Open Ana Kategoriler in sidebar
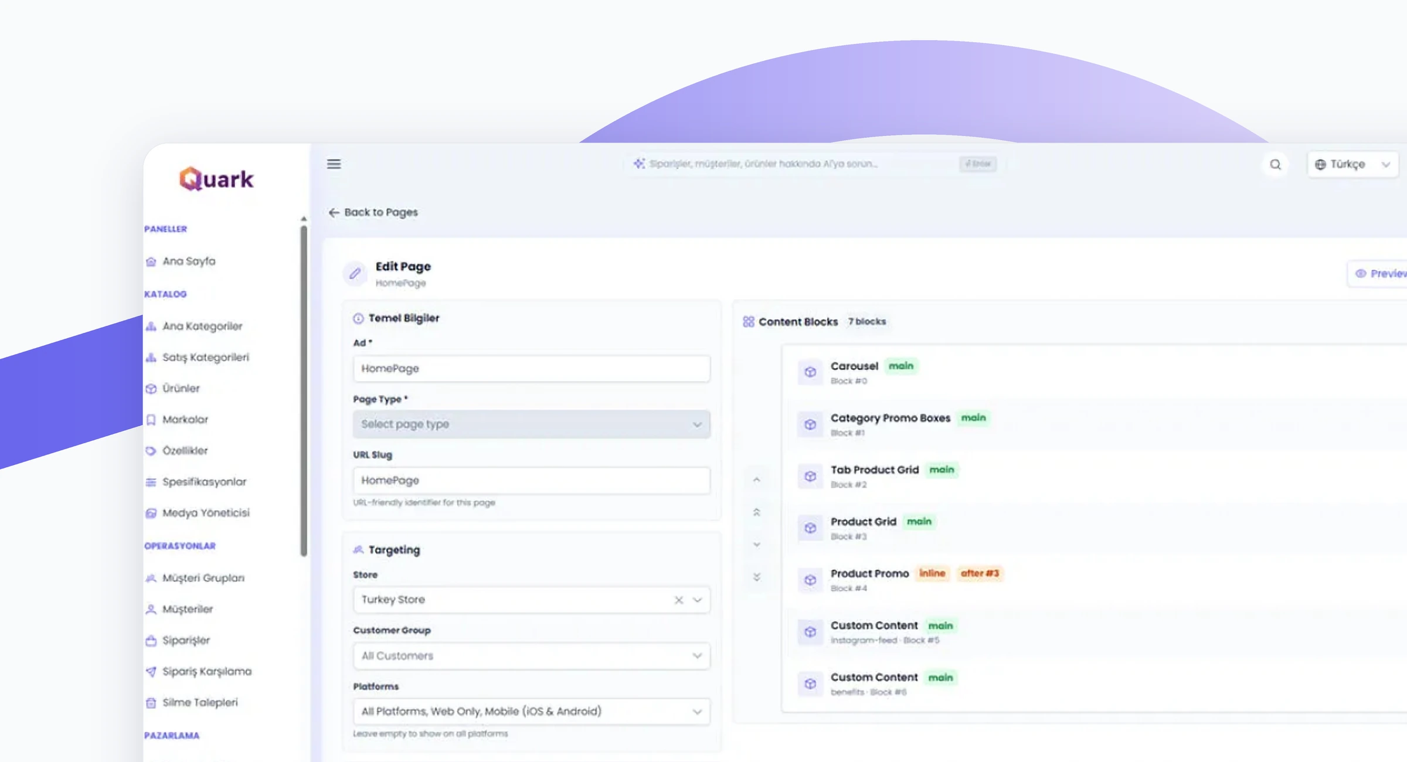This screenshot has height=762, width=1407. click(x=193, y=326)
